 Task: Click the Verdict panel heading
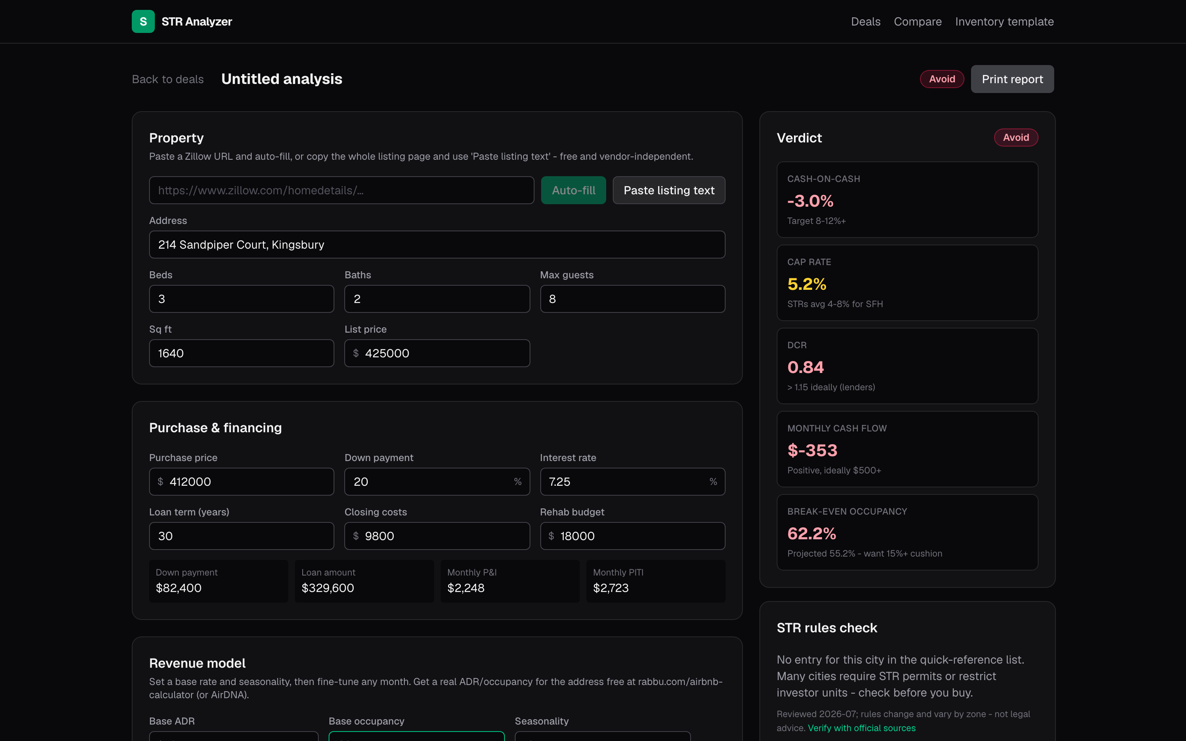[x=799, y=138]
